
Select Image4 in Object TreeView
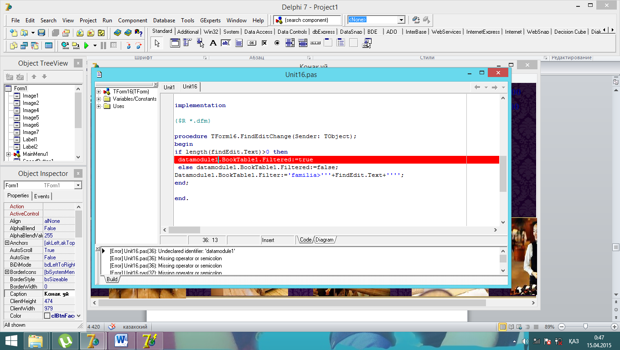pos(31,110)
